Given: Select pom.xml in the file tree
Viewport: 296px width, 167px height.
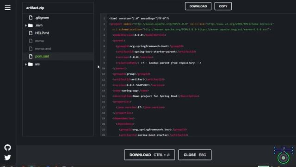Looking at the screenshot, I should click(x=42, y=56).
